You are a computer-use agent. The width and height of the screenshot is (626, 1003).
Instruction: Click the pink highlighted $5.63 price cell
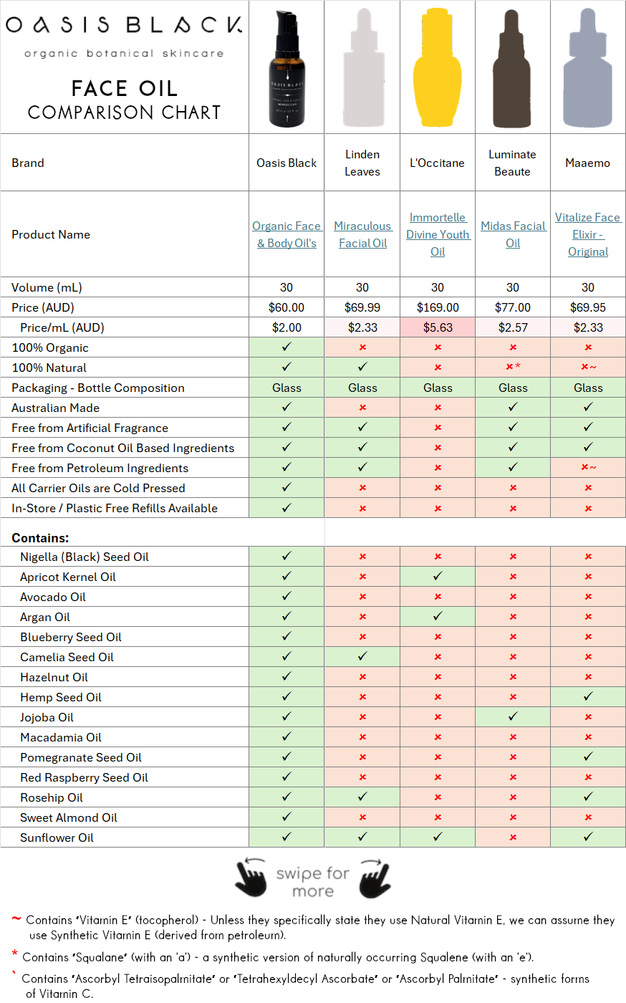click(438, 327)
